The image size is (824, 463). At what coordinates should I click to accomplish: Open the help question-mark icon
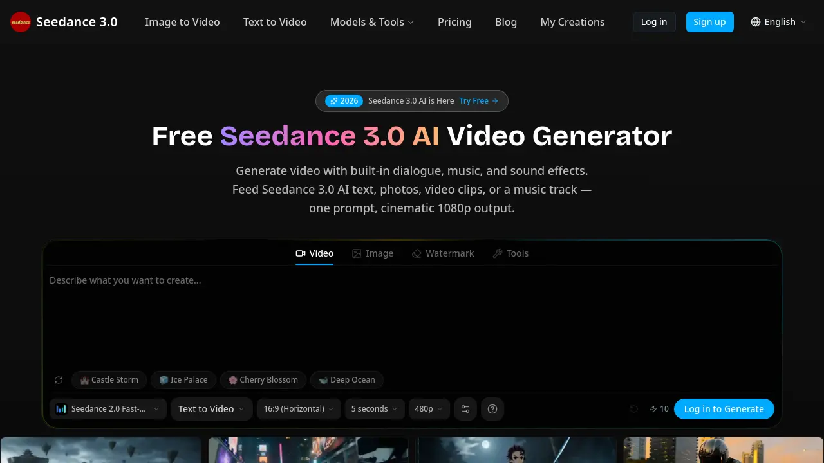point(492,409)
